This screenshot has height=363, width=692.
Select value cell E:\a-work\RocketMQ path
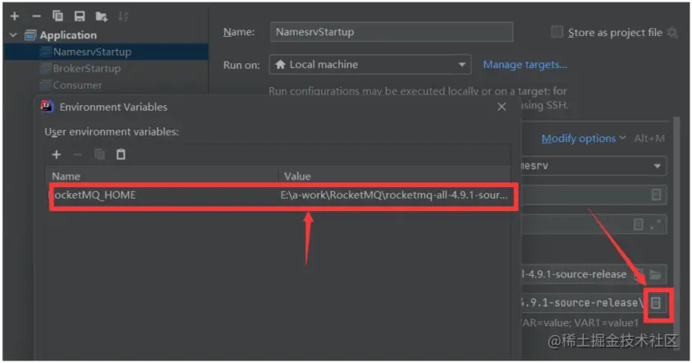click(394, 195)
